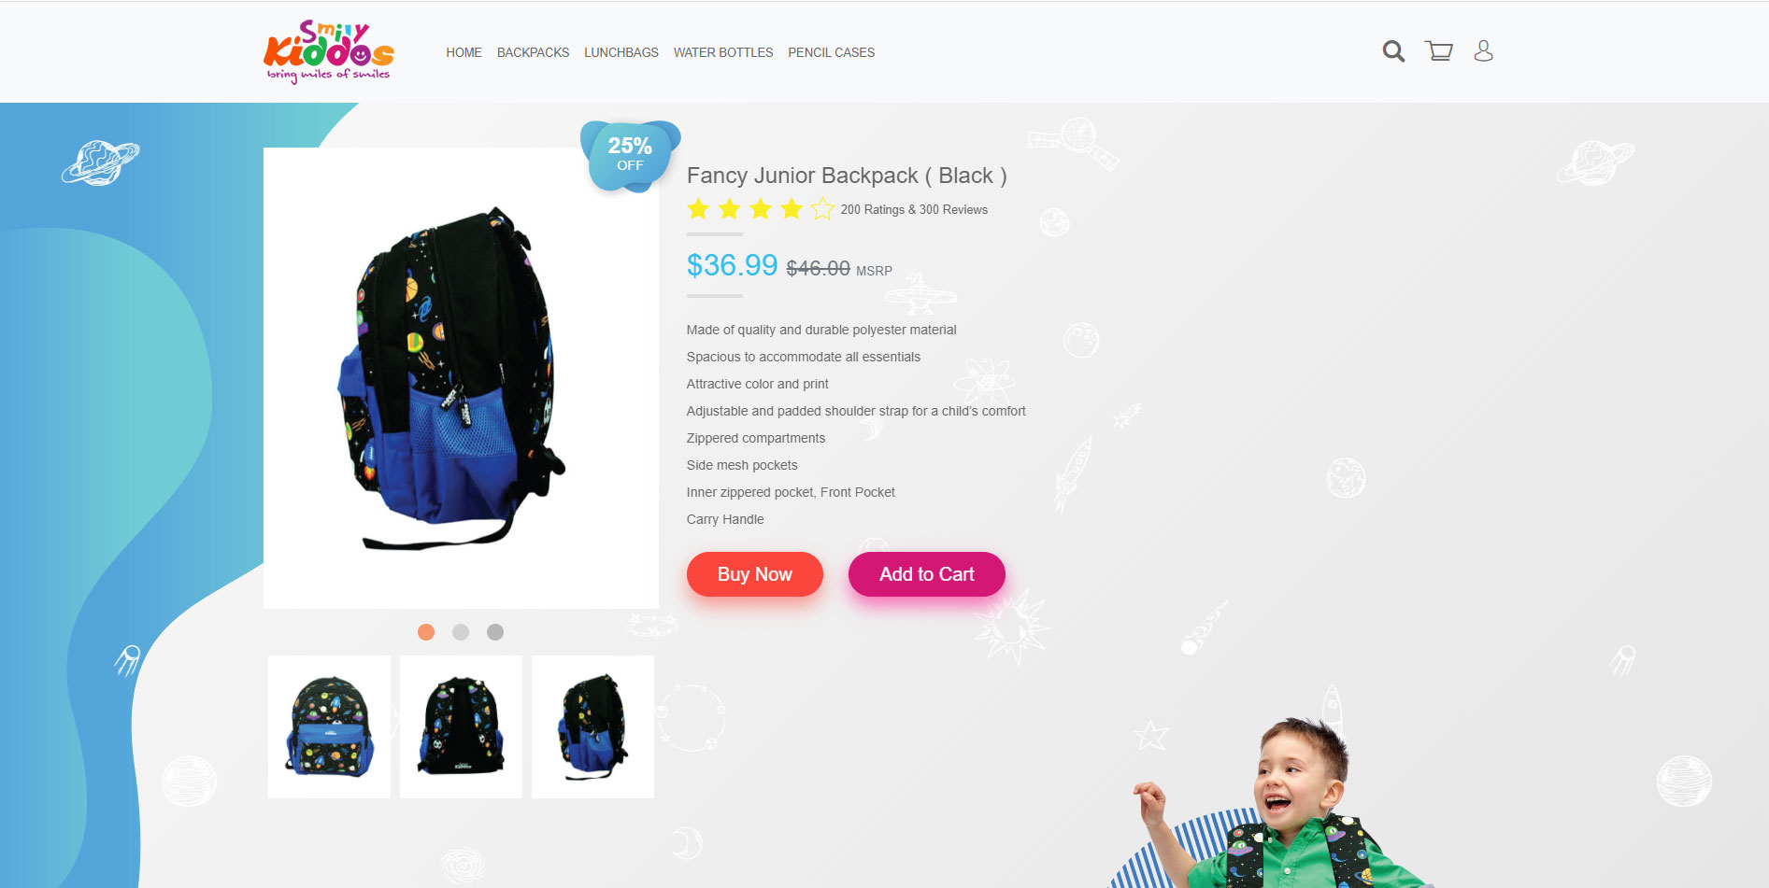Click the 25% OFF badge
This screenshot has width=1769, height=888.
click(x=630, y=155)
